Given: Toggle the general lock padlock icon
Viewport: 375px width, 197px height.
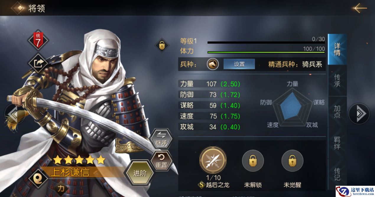Looking at the screenshot, I should [x=162, y=45].
